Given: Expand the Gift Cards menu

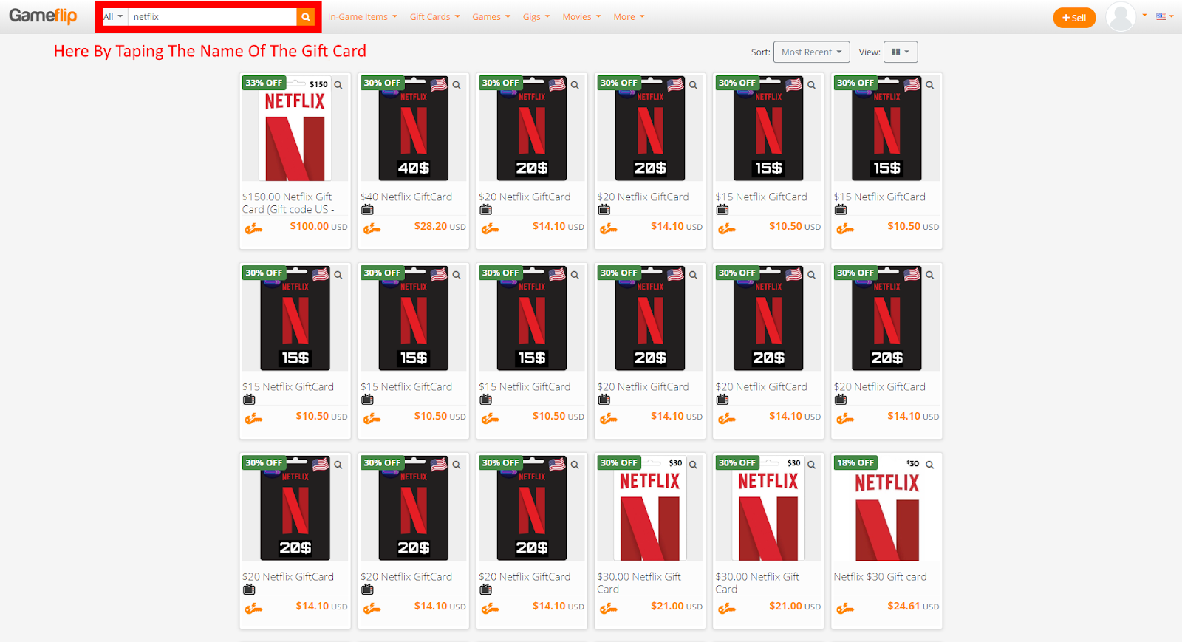Looking at the screenshot, I should tap(435, 17).
